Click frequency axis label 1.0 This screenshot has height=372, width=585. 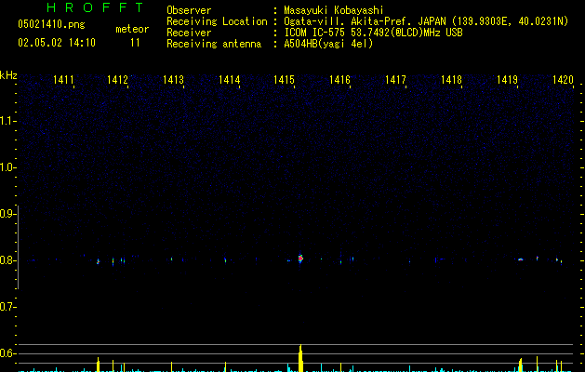coord(7,167)
